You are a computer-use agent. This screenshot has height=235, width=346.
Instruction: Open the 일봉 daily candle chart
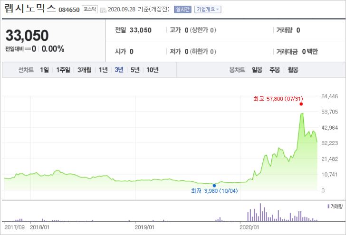[257, 70]
